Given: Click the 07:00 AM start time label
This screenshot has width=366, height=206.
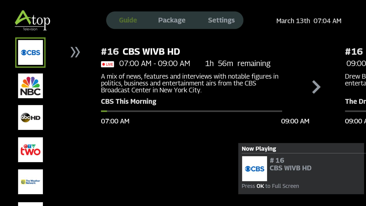Looking at the screenshot, I should coord(115,121).
